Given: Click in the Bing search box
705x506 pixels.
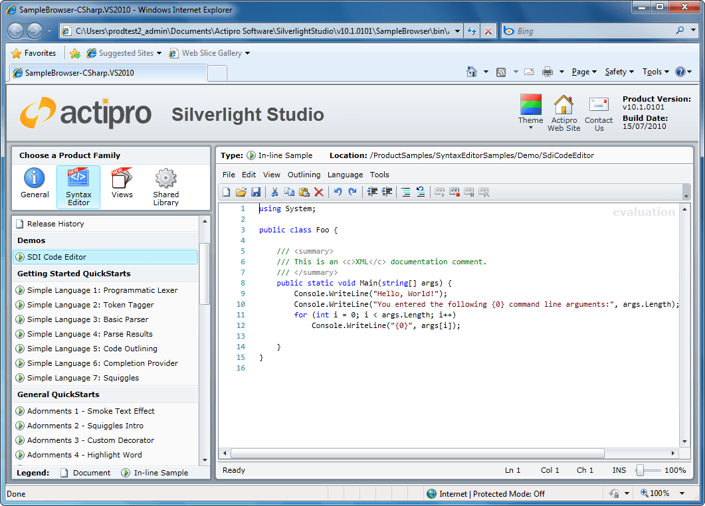Looking at the screenshot, I should (x=593, y=31).
